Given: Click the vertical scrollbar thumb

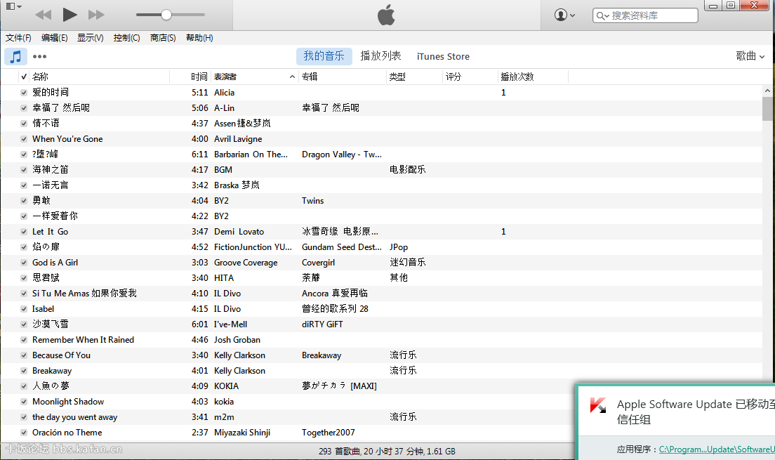Looking at the screenshot, I should [767, 109].
